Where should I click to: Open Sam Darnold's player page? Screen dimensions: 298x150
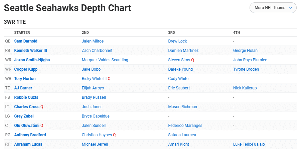26,41
